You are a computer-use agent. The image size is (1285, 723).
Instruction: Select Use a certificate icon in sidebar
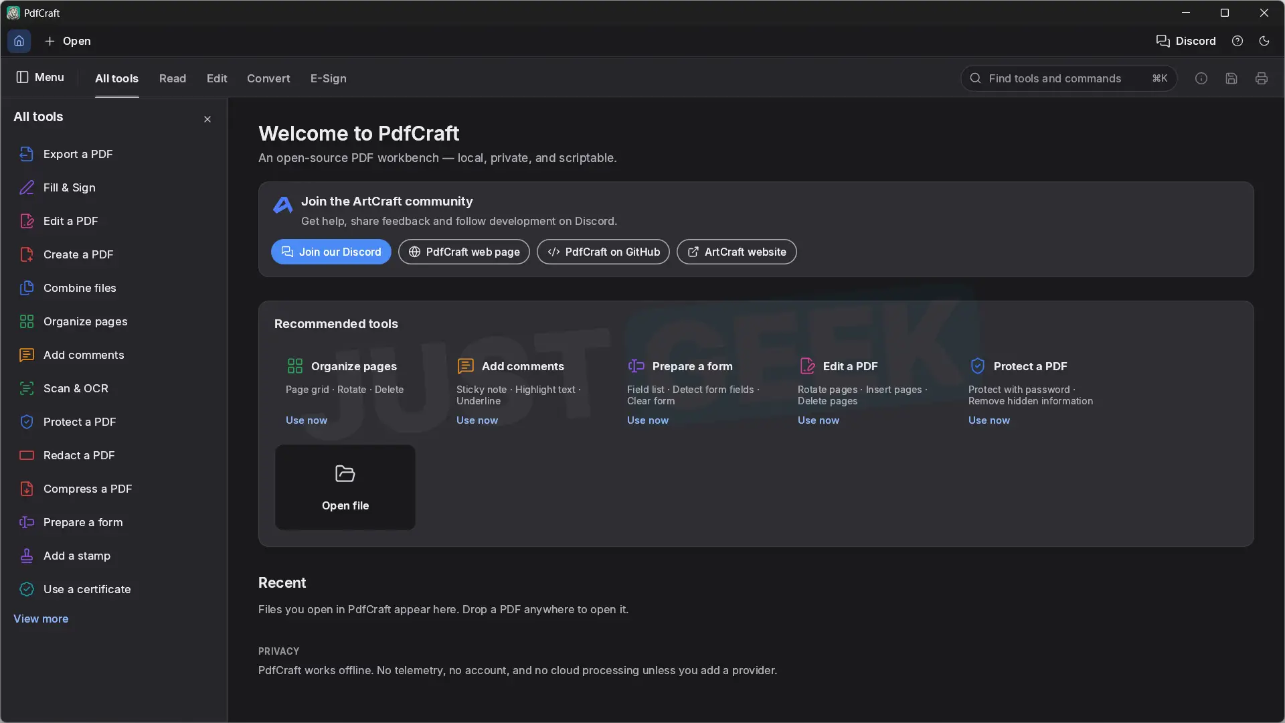[27, 589]
